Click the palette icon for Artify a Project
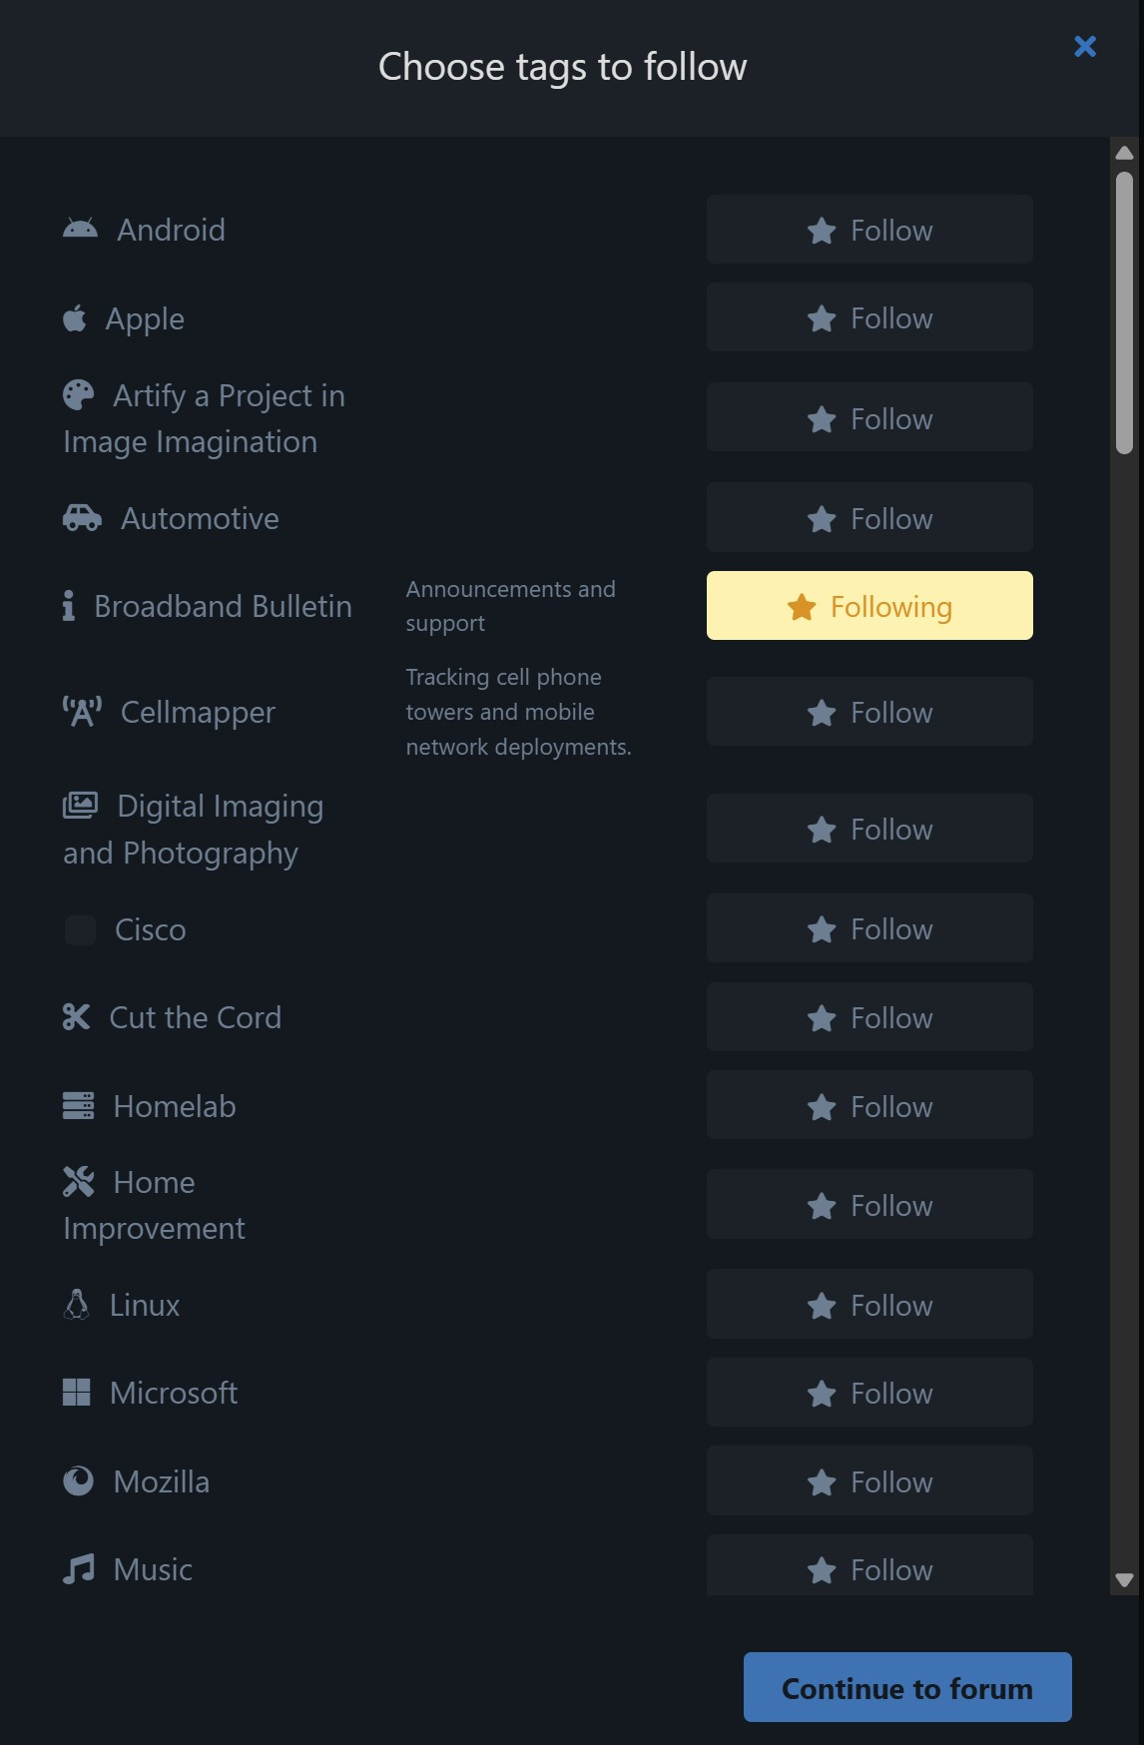1144x1745 pixels. [78, 395]
